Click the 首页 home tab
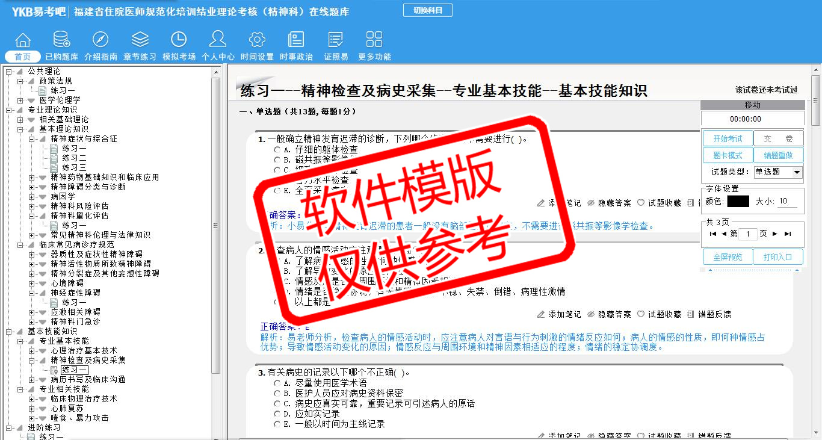The height and width of the screenshot is (440, 822). click(x=23, y=57)
